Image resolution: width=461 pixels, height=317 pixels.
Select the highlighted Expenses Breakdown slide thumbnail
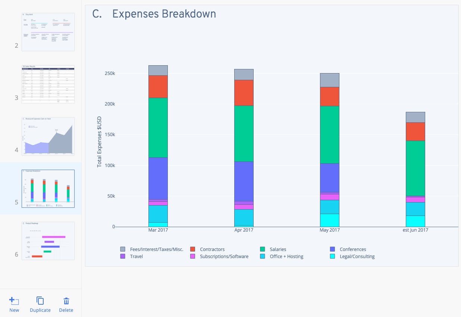[x=48, y=188]
